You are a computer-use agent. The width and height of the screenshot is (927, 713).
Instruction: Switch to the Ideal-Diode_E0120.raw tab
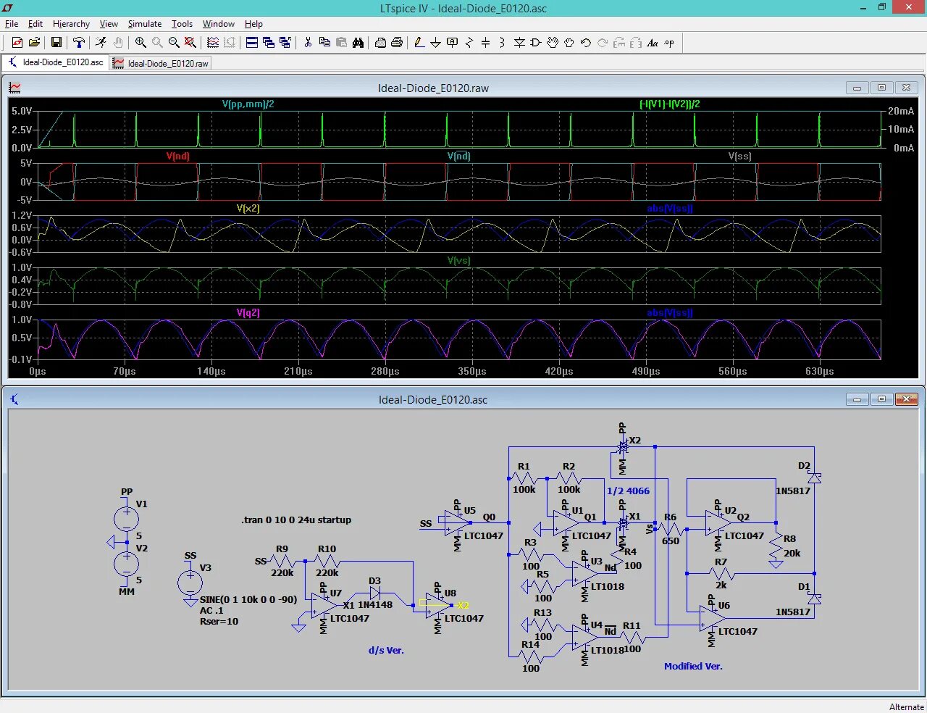[161, 63]
